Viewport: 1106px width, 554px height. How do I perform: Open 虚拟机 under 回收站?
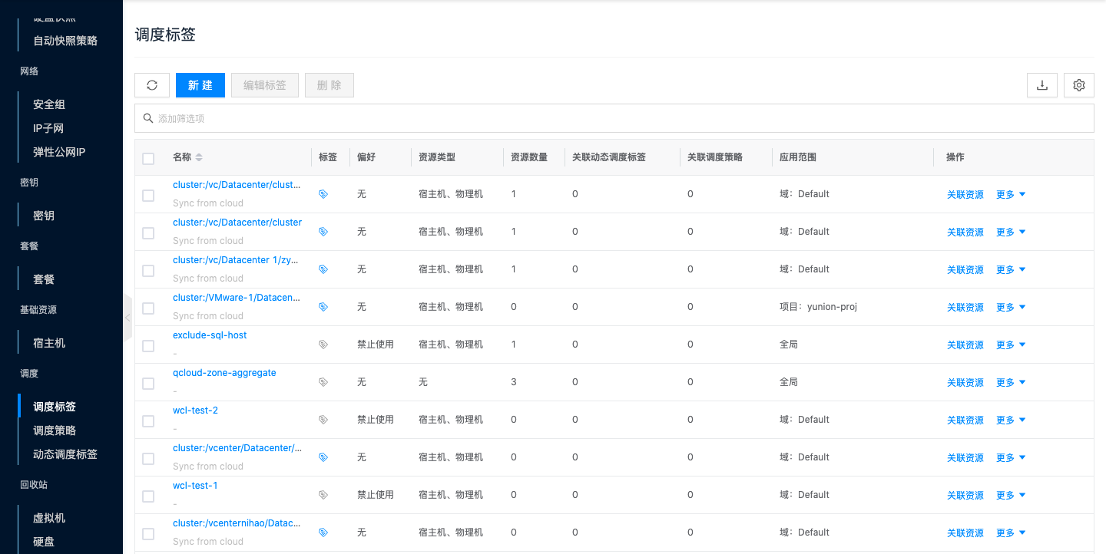pyautogui.click(x=49, y=518)
